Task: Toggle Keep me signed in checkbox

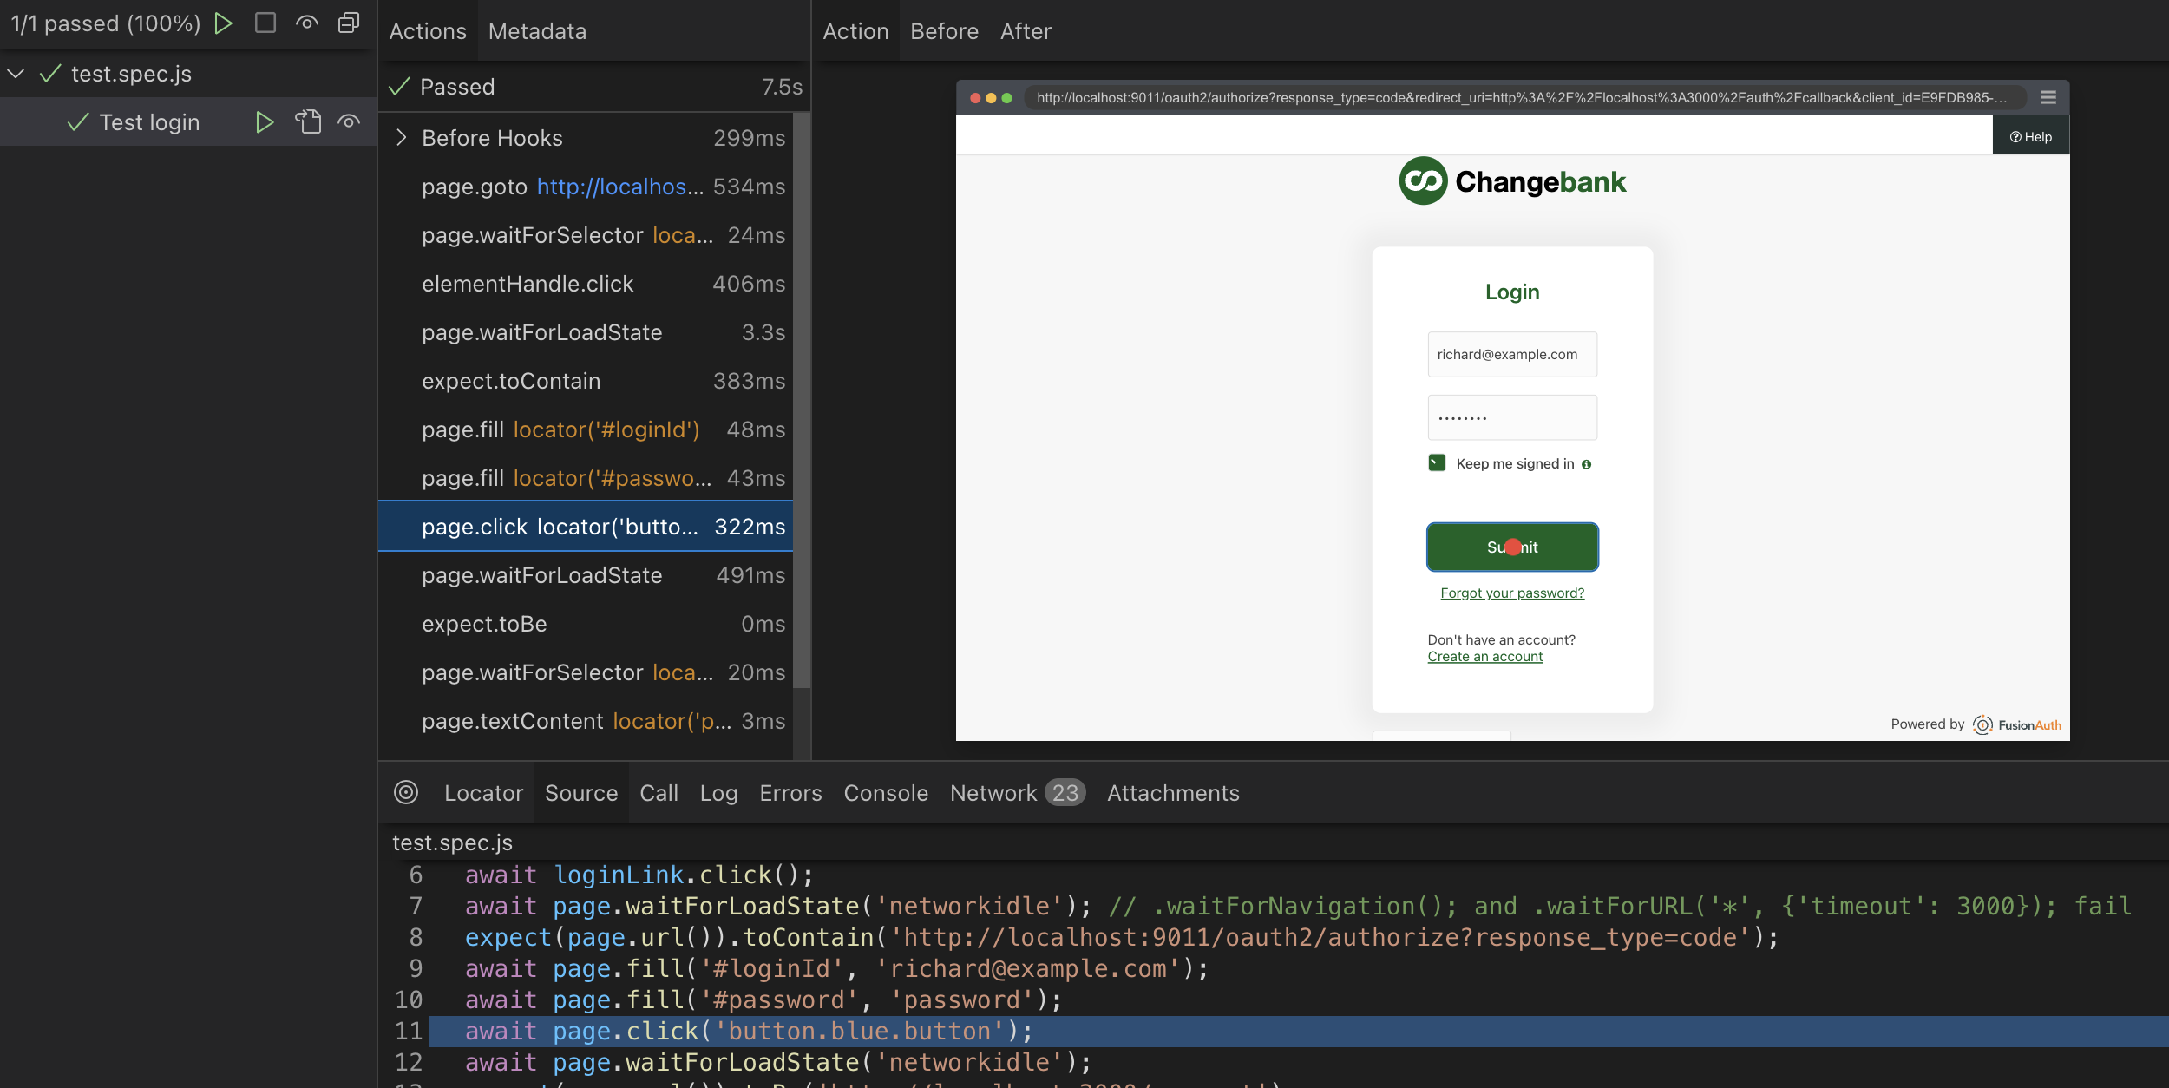Action: (1437, 463)
